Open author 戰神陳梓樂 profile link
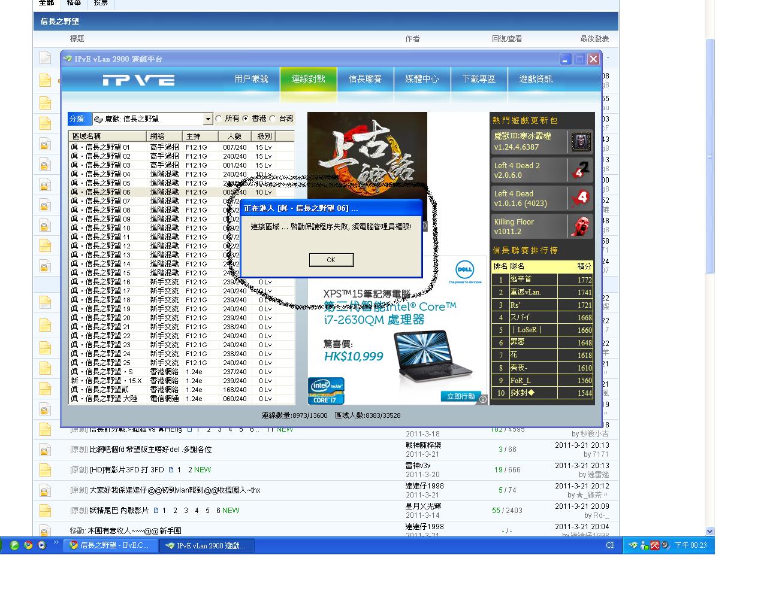The image size is (767, 613). [x=423, y=445]
